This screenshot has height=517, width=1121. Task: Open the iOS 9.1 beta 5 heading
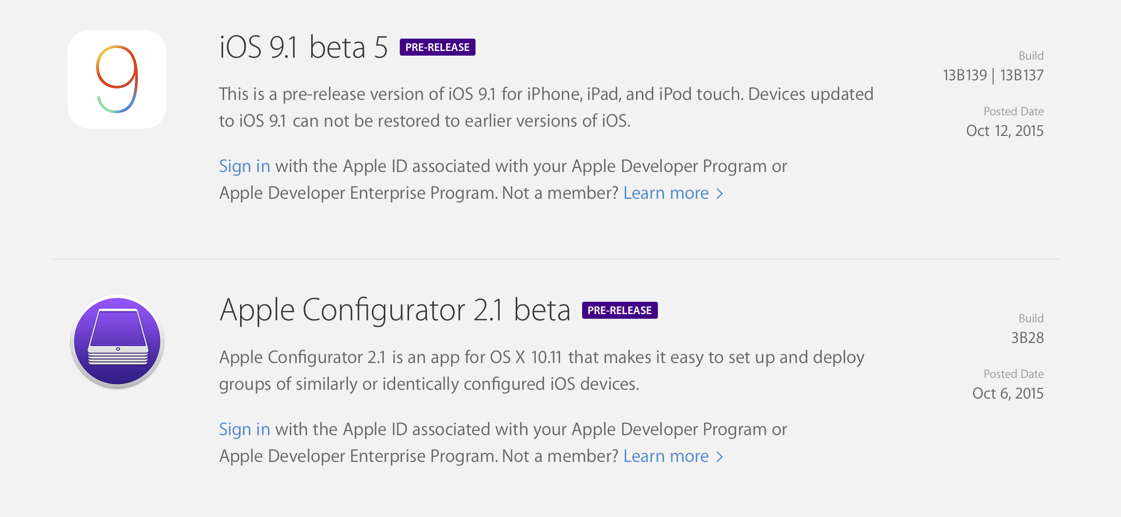[303, 47]
